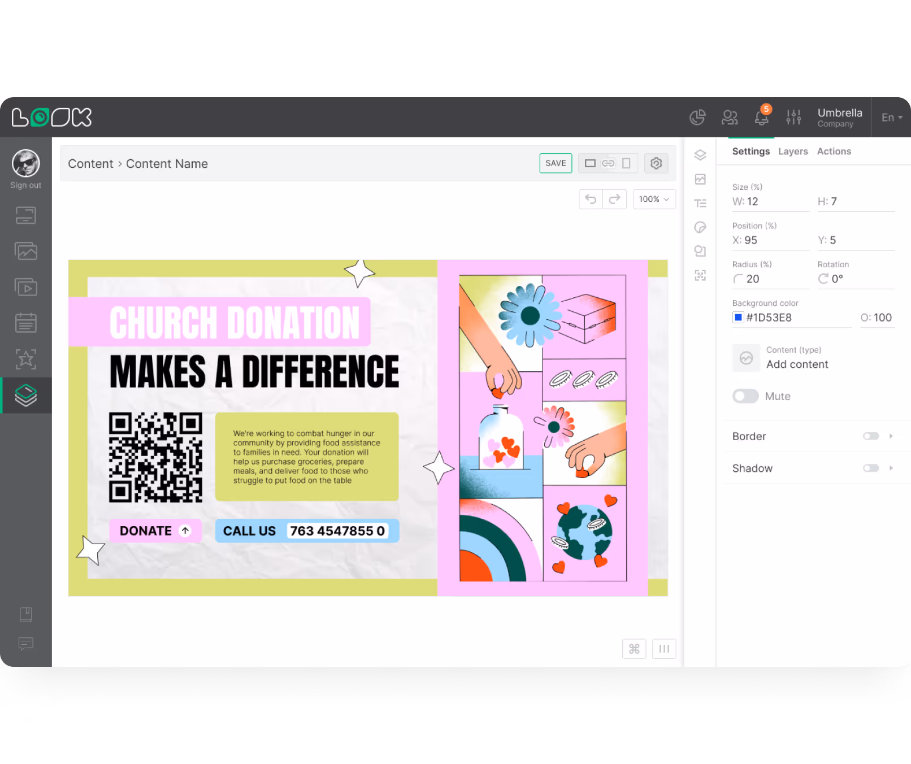
Task: Open content settings gear icon
Action: [x=656, y=163]
